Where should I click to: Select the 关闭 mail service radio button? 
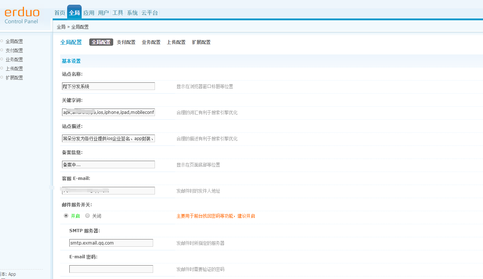coord(87,216)
